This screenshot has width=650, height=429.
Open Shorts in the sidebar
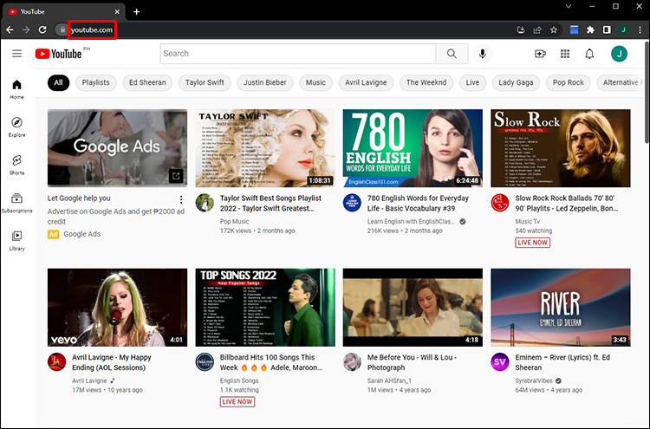point(16,164)
